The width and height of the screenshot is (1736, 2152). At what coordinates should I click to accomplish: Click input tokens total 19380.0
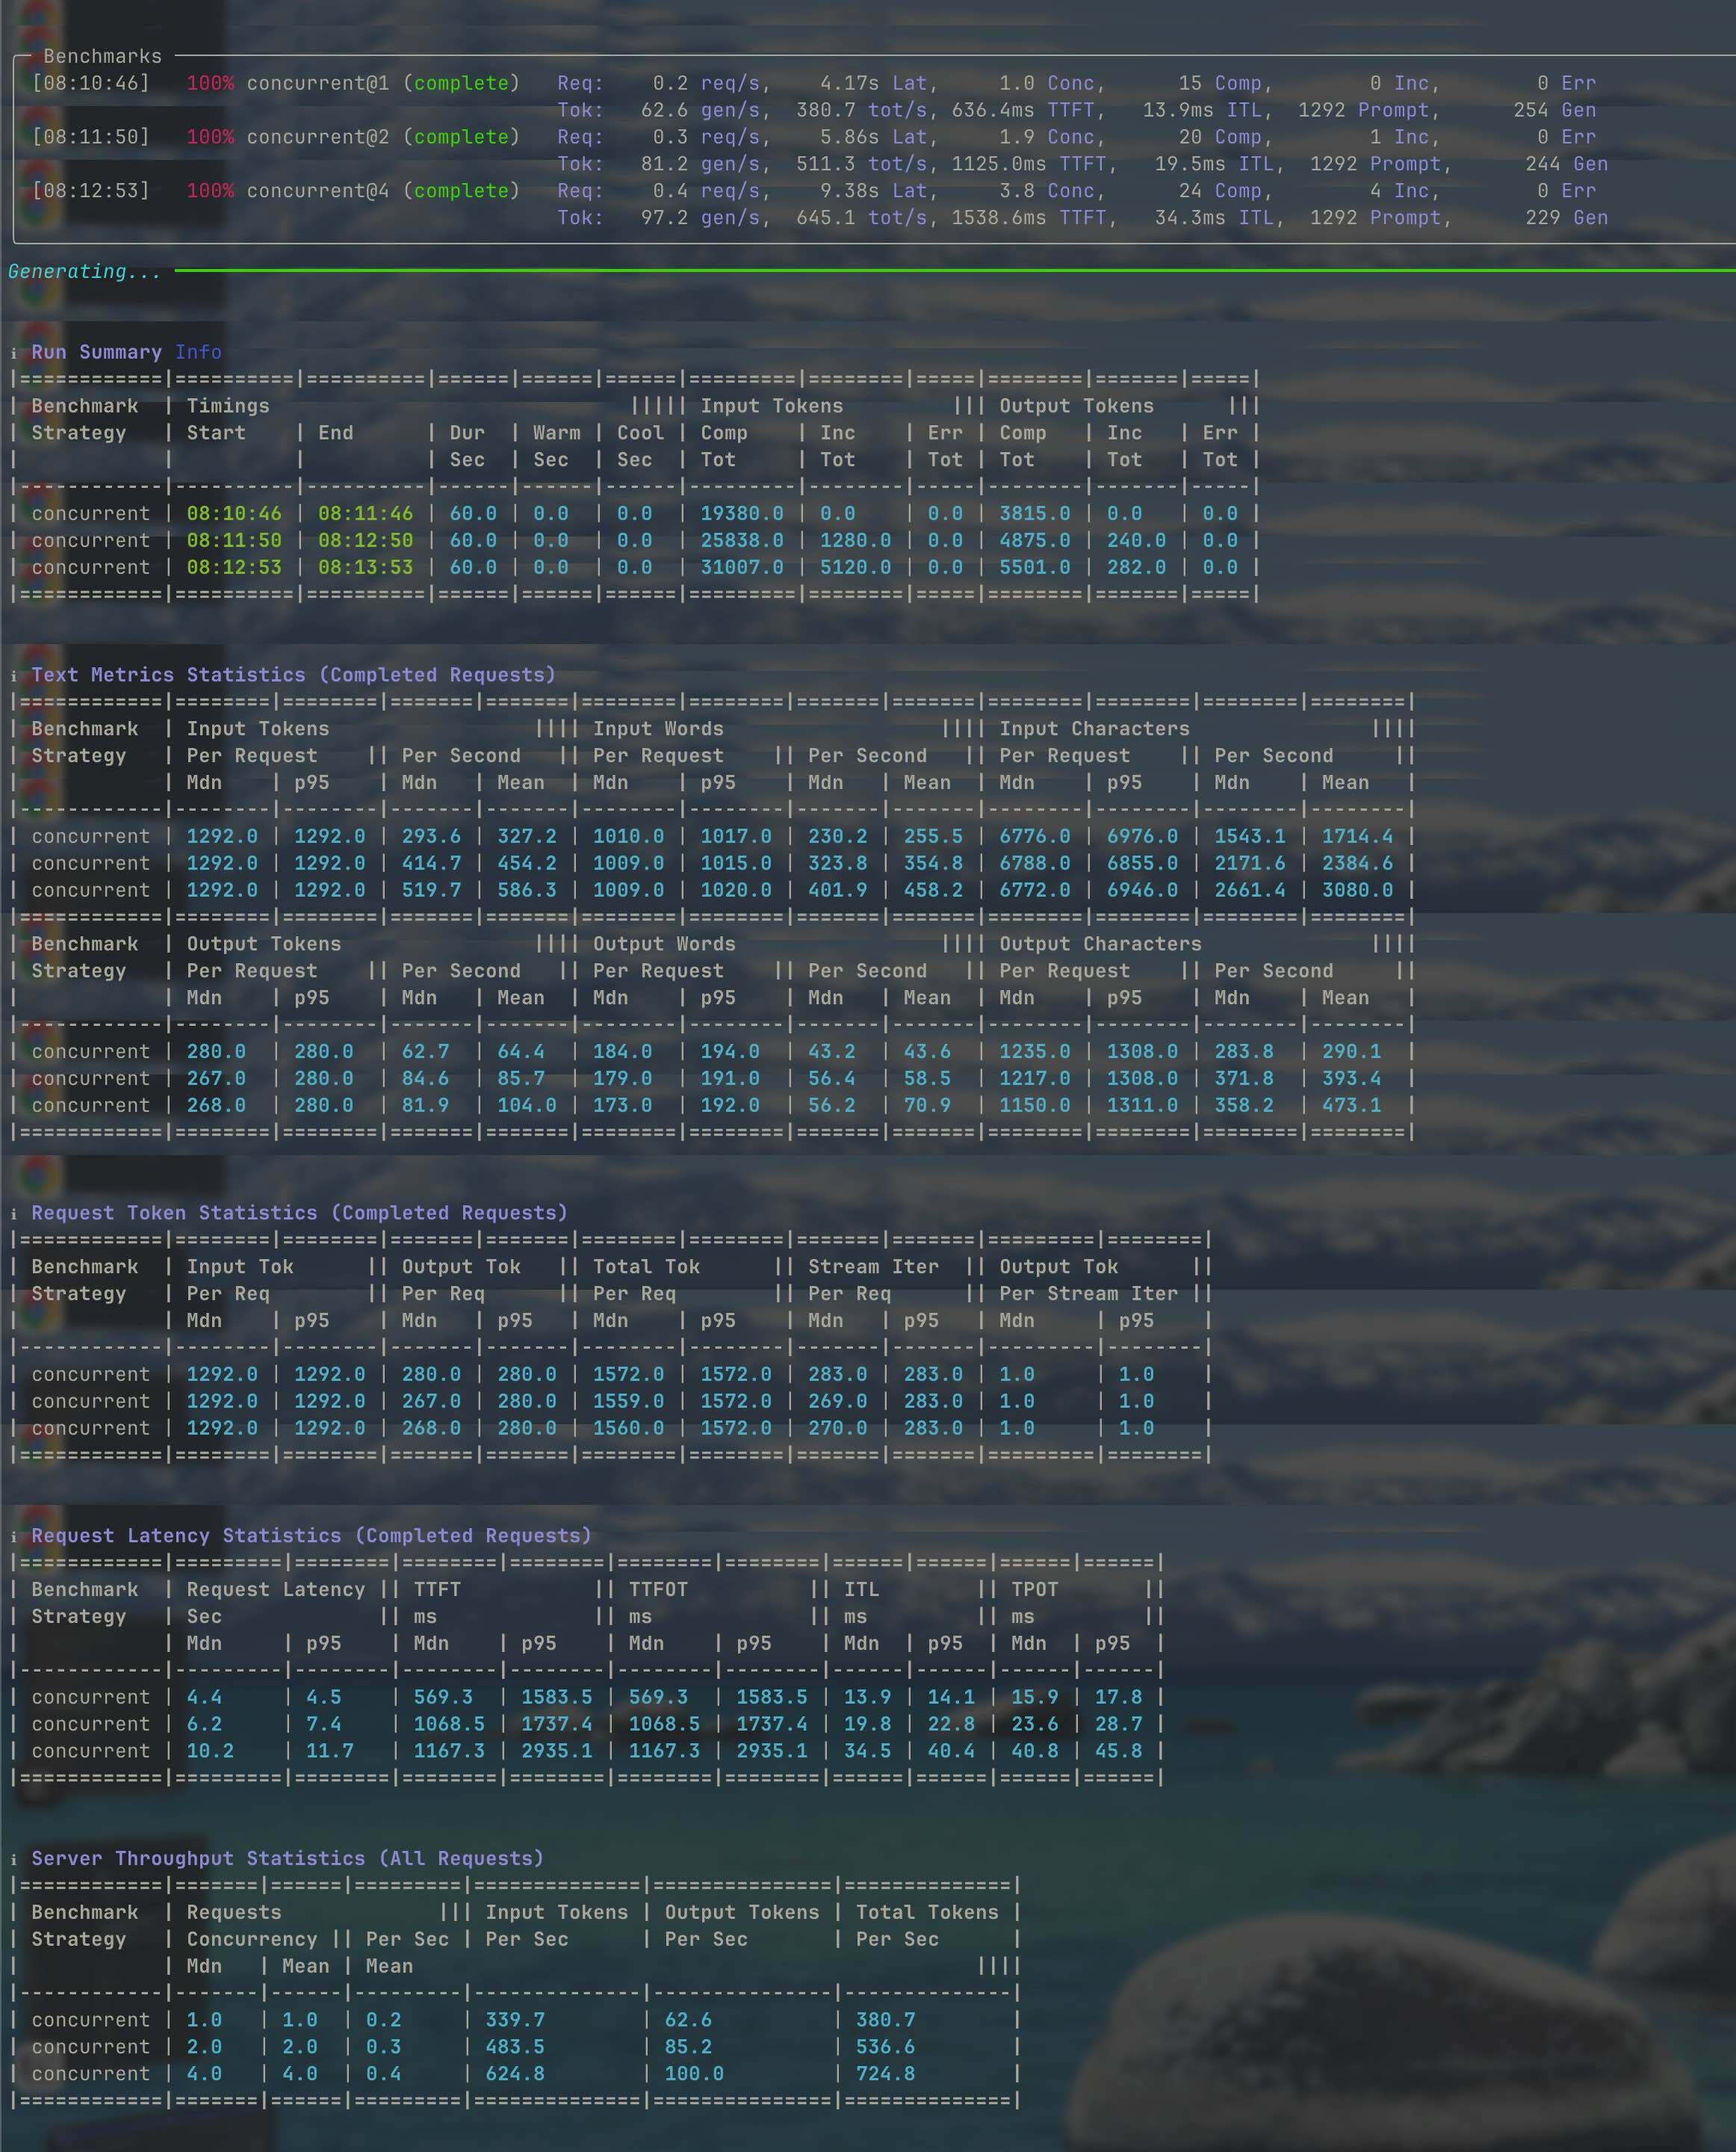741,513
